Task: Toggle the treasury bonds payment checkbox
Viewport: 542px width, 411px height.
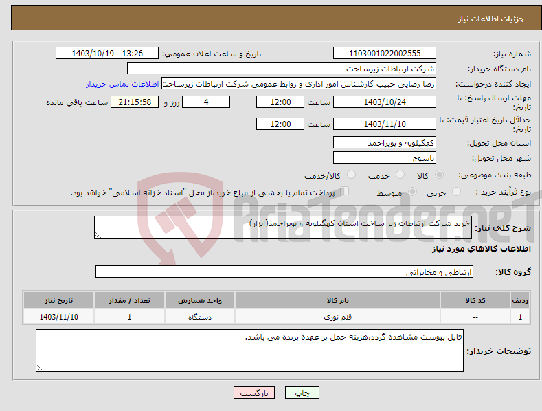Action: click(344, 191)
